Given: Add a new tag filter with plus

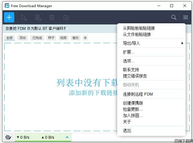Looking at the screenshot, I should click(85, 38).
